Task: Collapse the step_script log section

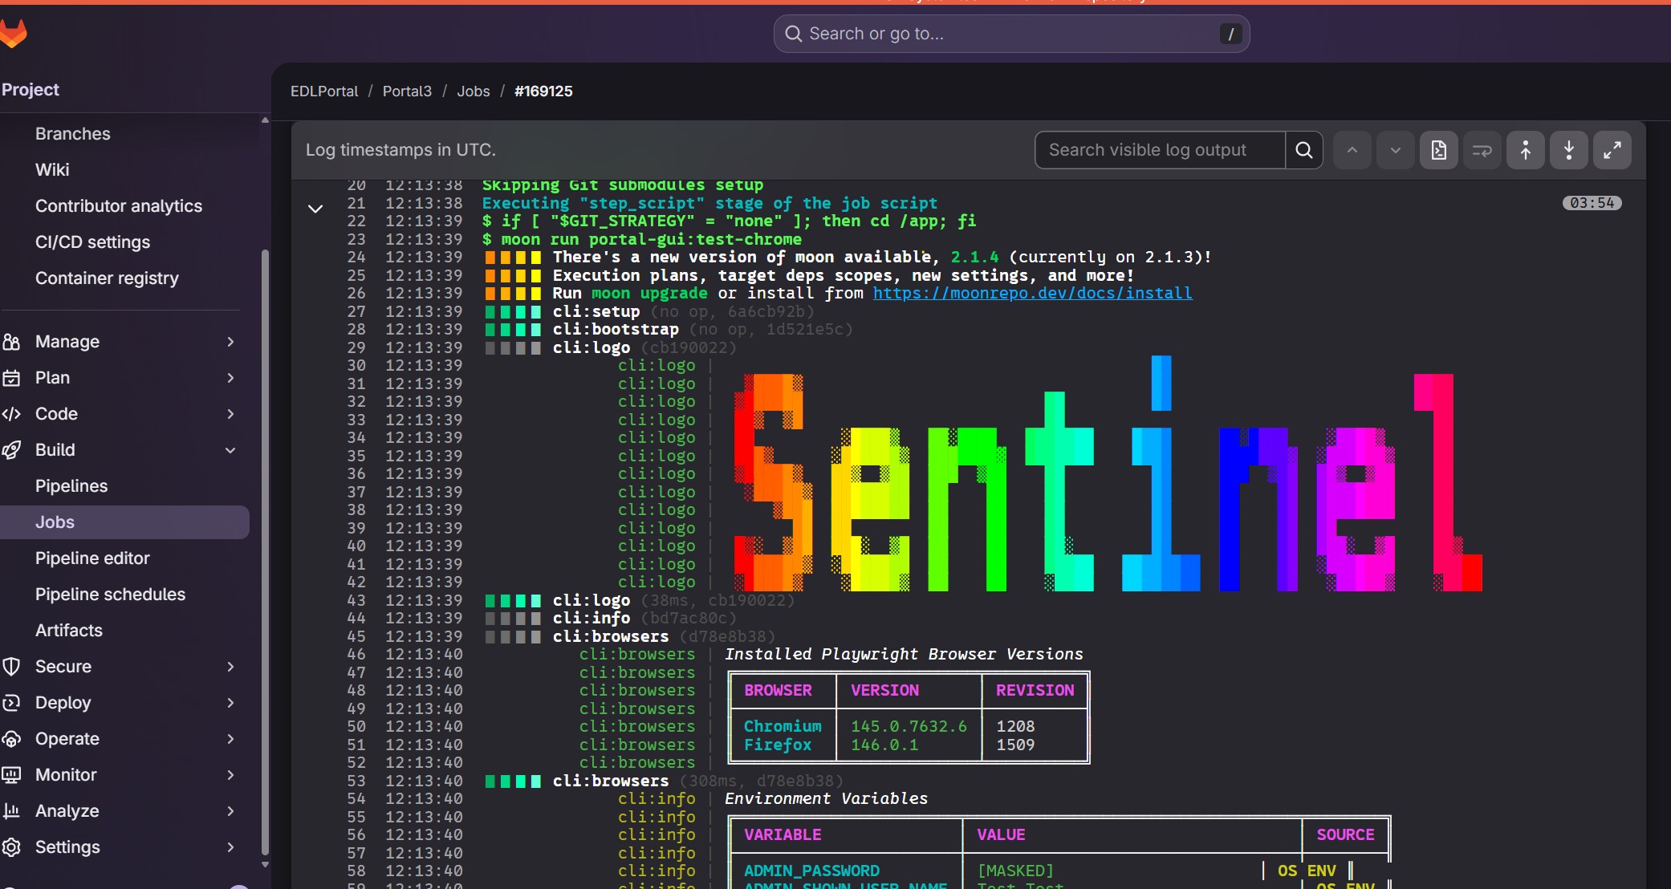Action: (315, 209)
